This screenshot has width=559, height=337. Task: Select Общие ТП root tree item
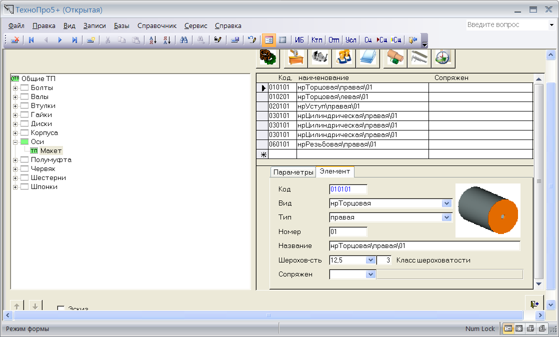tap(38, 78)
